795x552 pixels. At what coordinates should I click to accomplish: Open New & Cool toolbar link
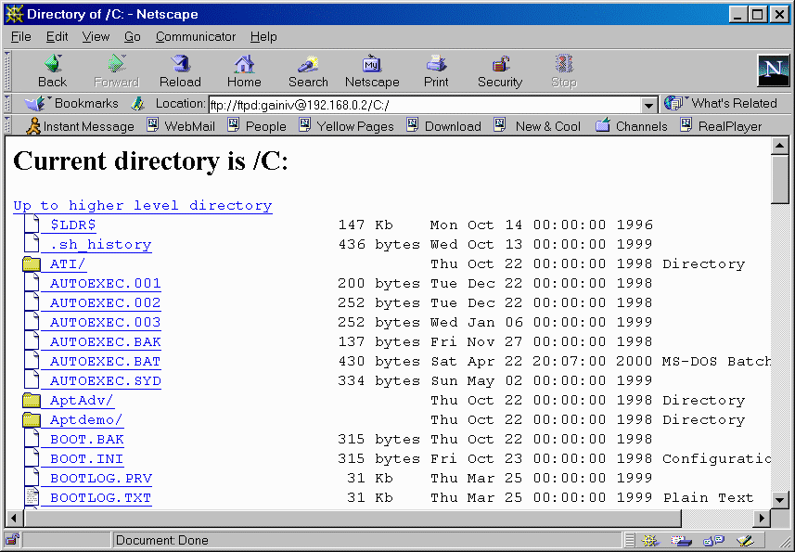[537, 126]
